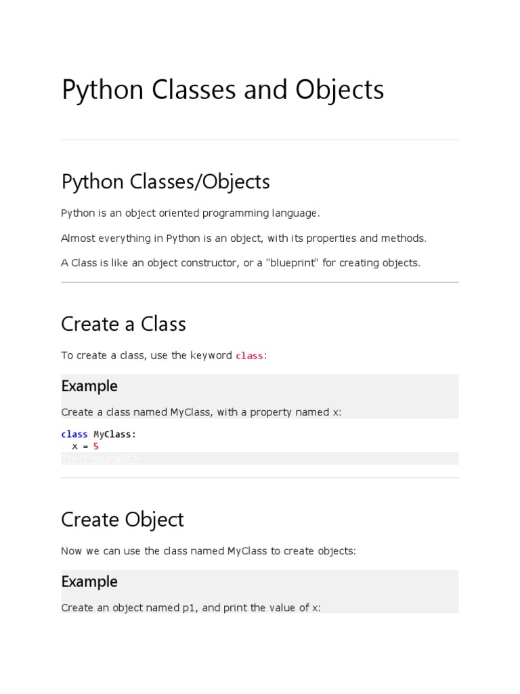The height and width of the screenshot is (694, 520).
Task: Click the "Python Classes and Objects" main title
Action: click(223, 90)
